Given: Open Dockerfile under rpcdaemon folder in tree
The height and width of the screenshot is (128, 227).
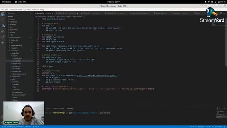Looking at the screenshot, I should 17,69.
